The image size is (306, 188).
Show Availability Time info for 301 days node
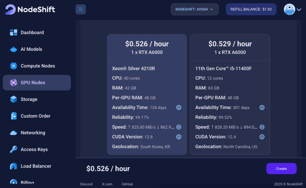262,108
